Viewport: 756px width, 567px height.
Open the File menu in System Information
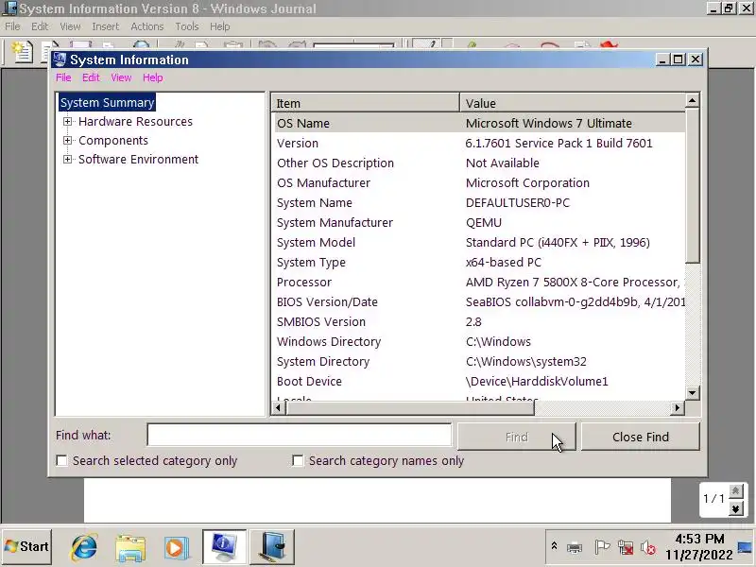[x=63, y=77]
